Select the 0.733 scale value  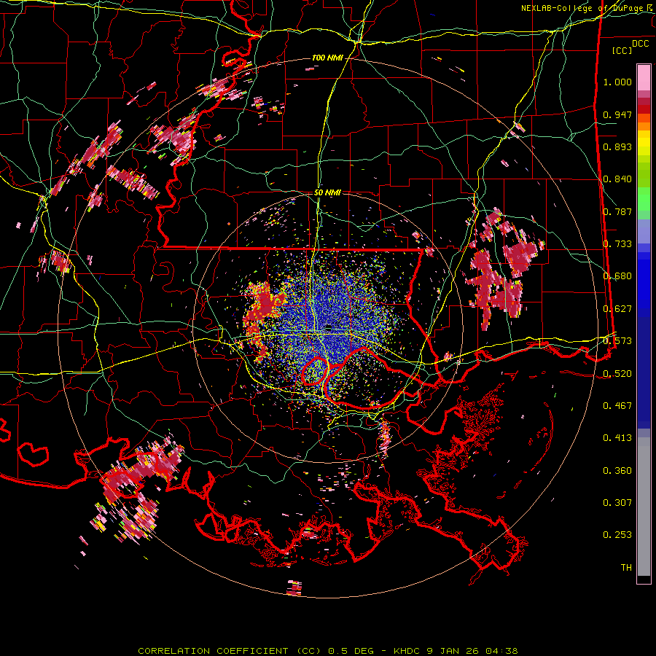(617, 244)
